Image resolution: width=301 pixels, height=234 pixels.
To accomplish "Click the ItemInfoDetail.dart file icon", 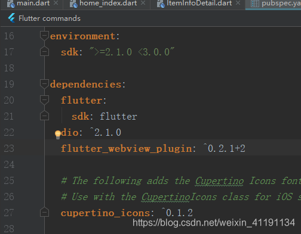I will (x=161, y=4).
